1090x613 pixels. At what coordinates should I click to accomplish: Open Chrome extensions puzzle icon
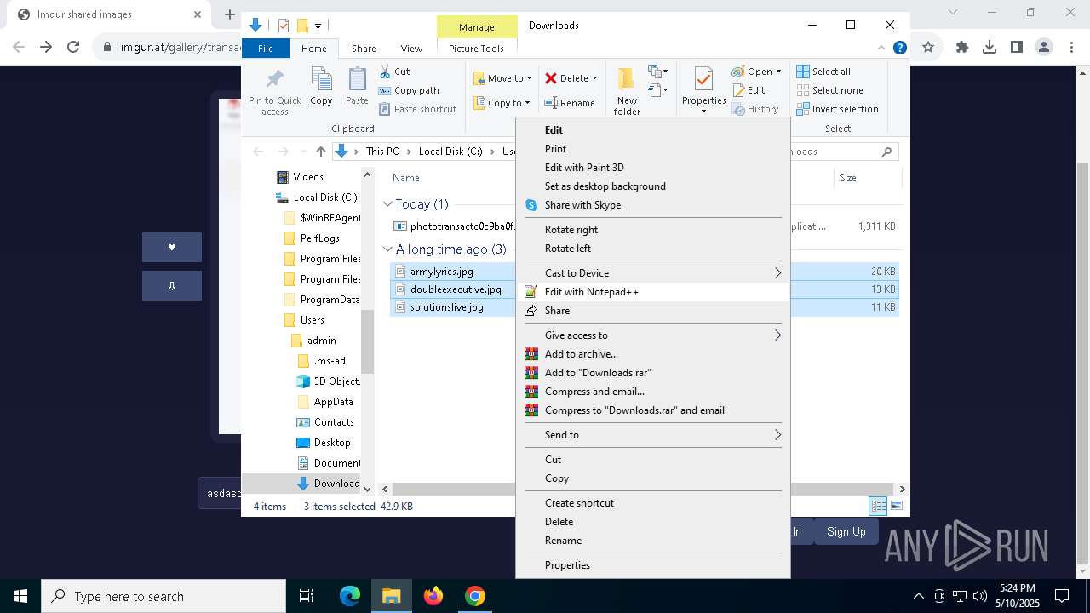pos(962,48)
